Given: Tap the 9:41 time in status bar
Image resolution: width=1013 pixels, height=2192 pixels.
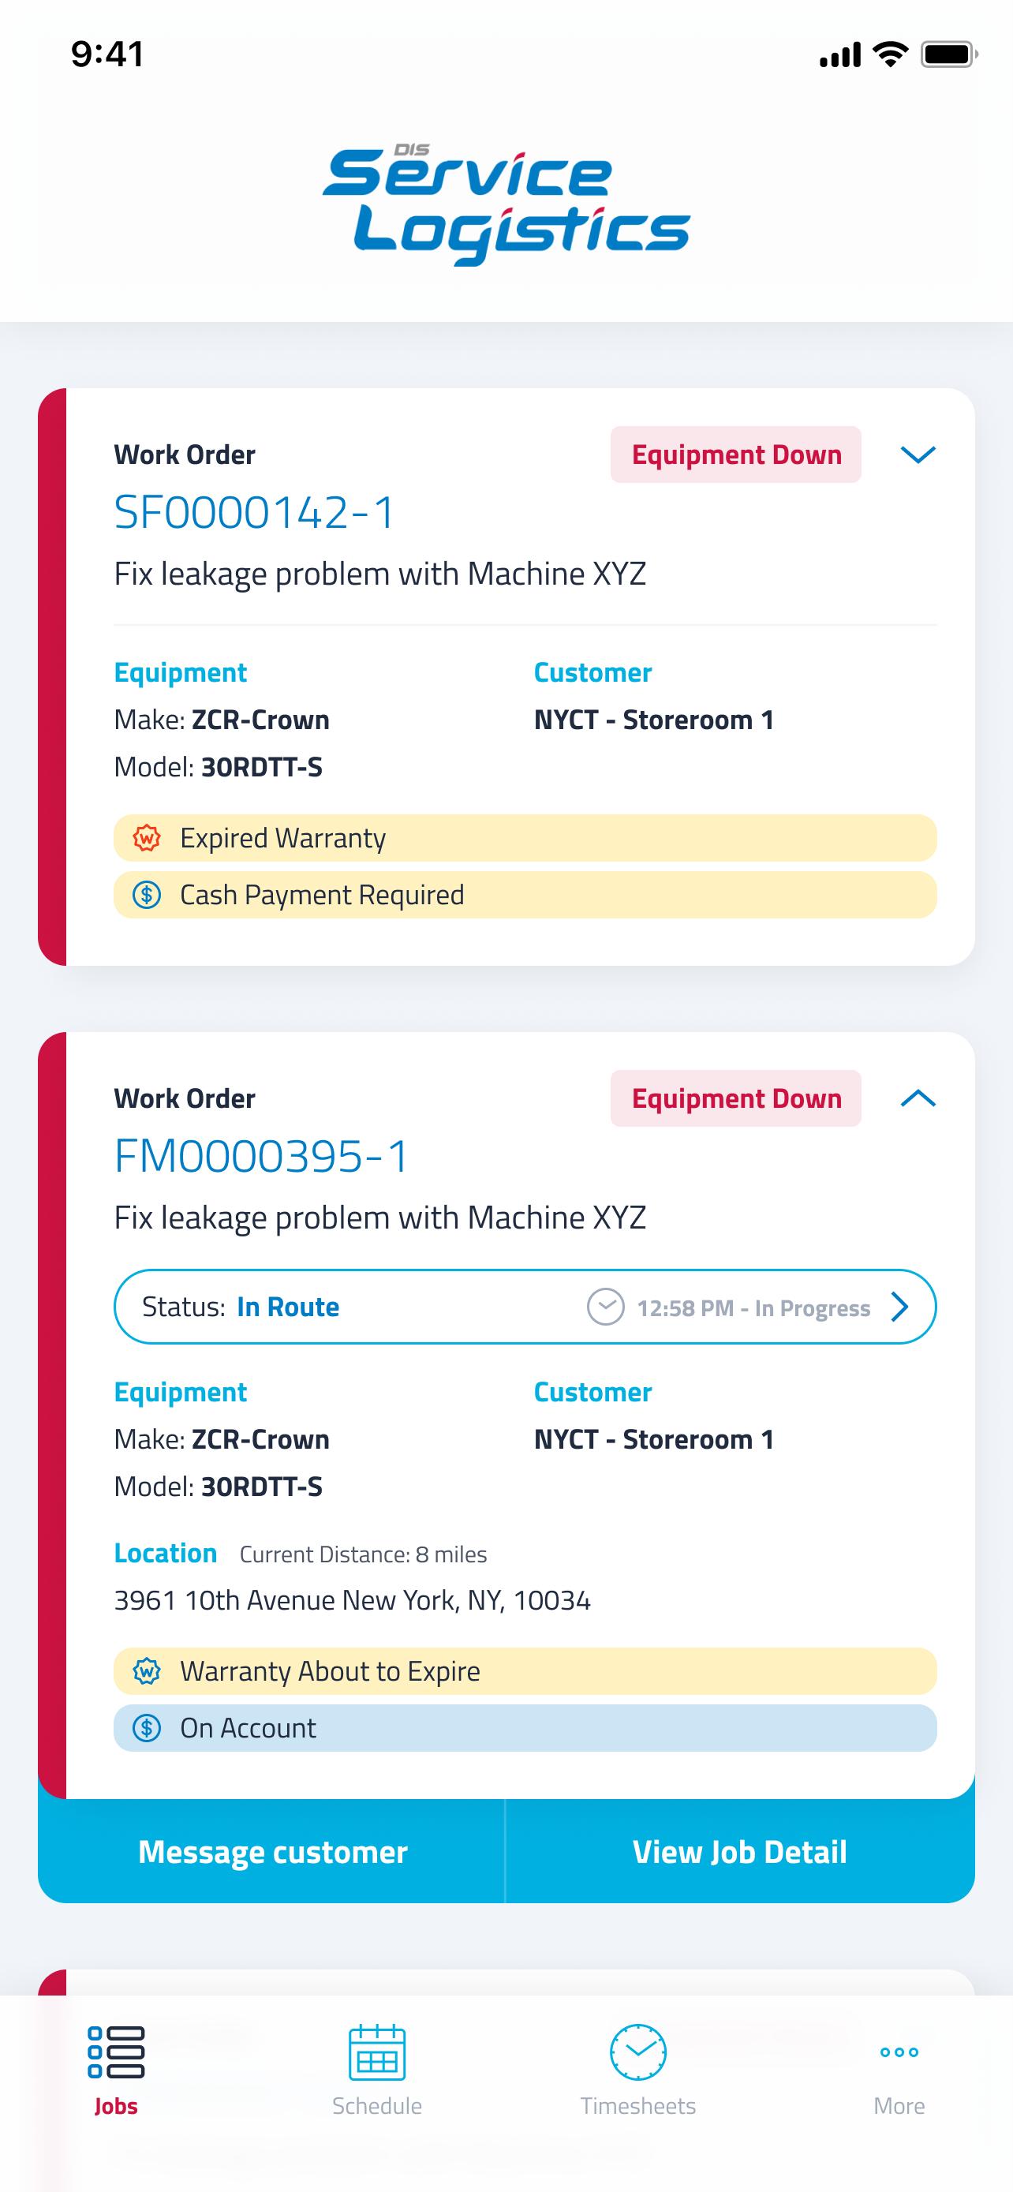Looking at the screenshot, I should tap(107, 54).
